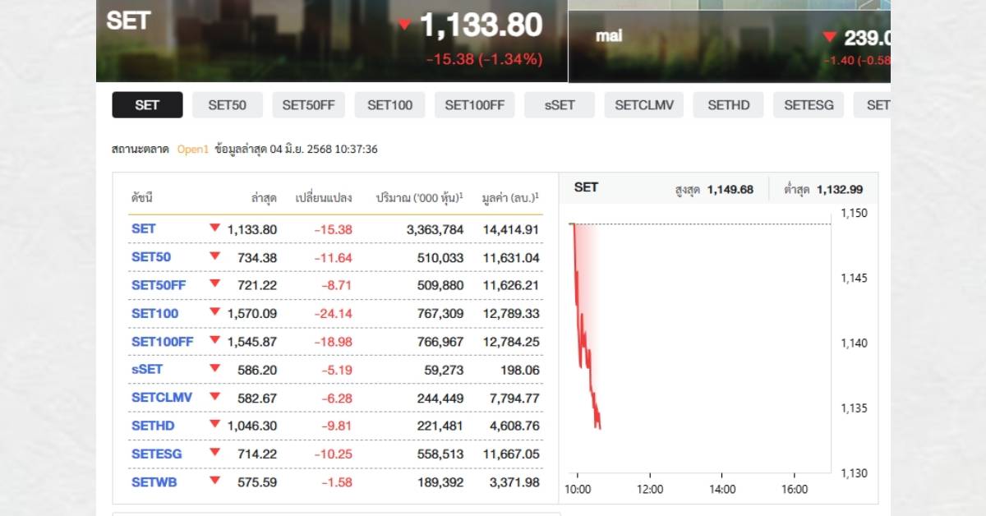
Task: Click the Open1 market status label
Action: [x=192, y=150]
